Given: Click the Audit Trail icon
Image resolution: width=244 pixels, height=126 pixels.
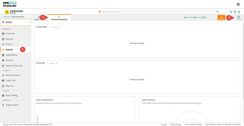Looking at the screenshot, I should coord(3,80).
